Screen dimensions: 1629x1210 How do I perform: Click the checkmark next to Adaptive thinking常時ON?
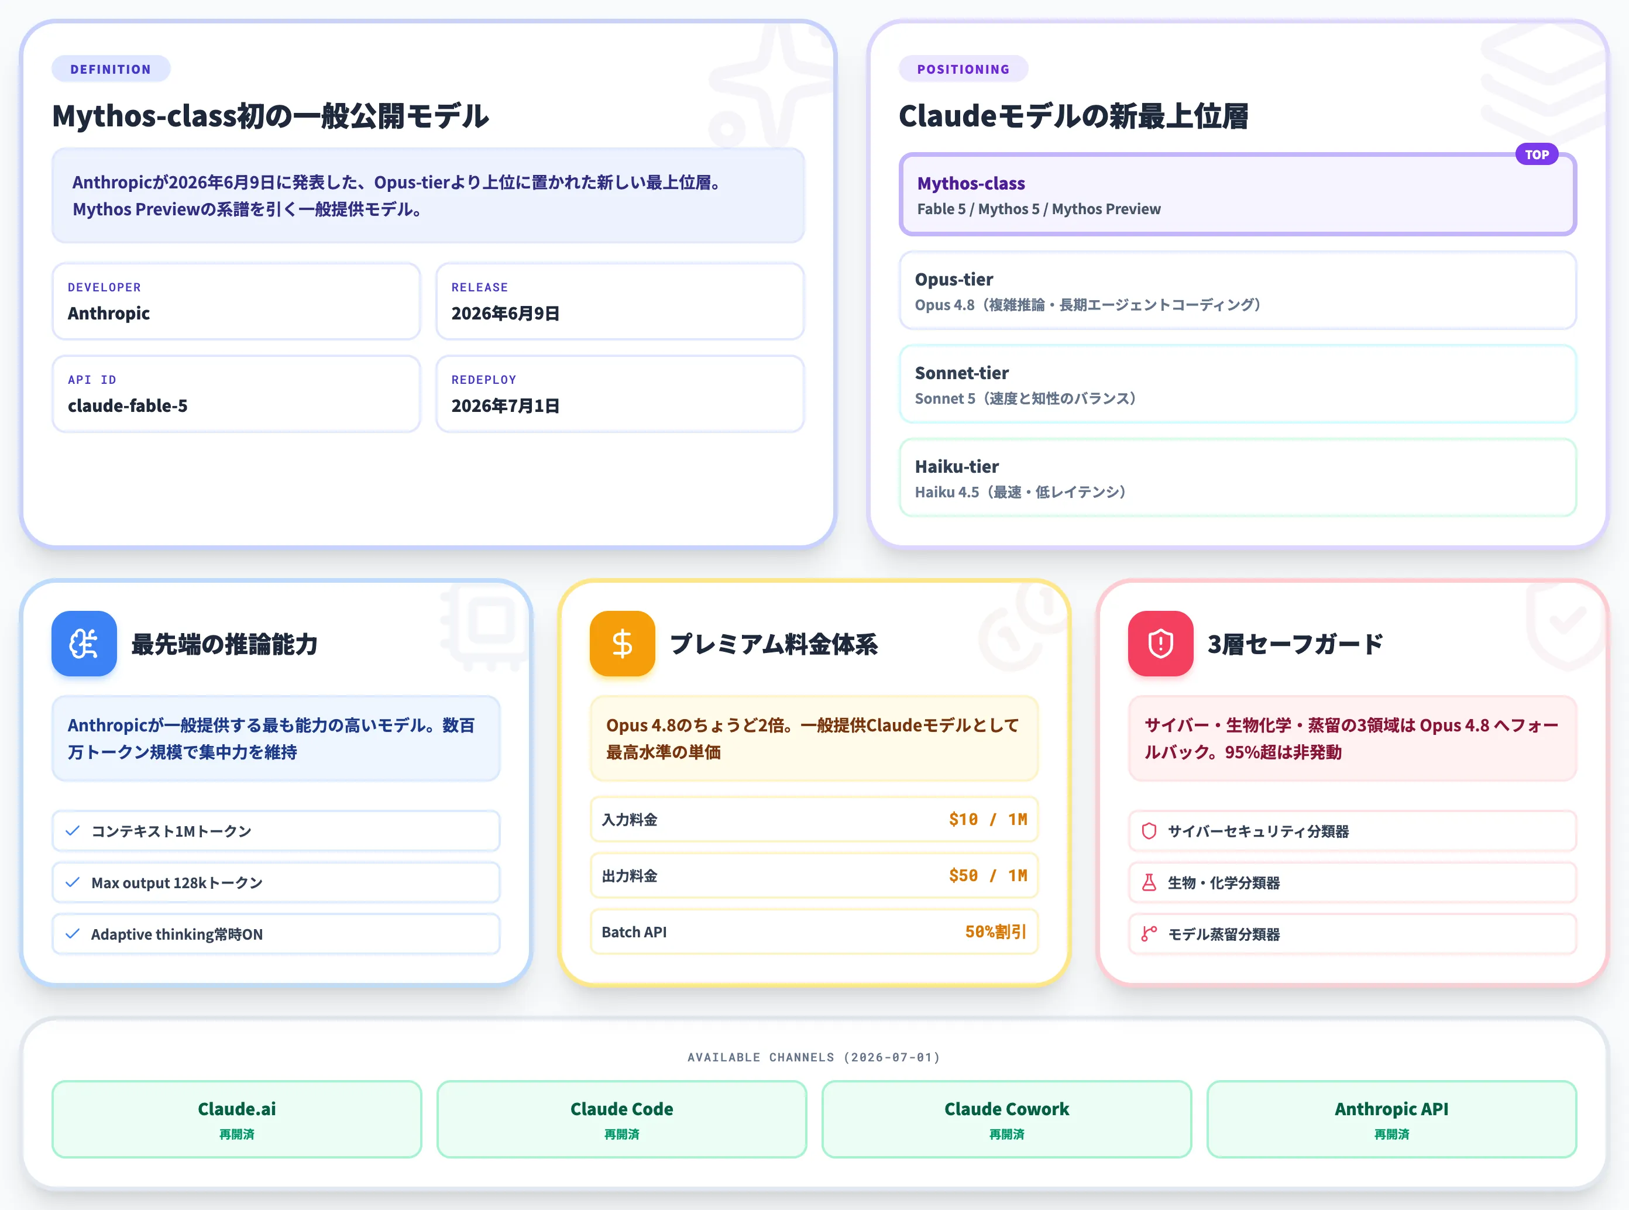tap(73, 933)
